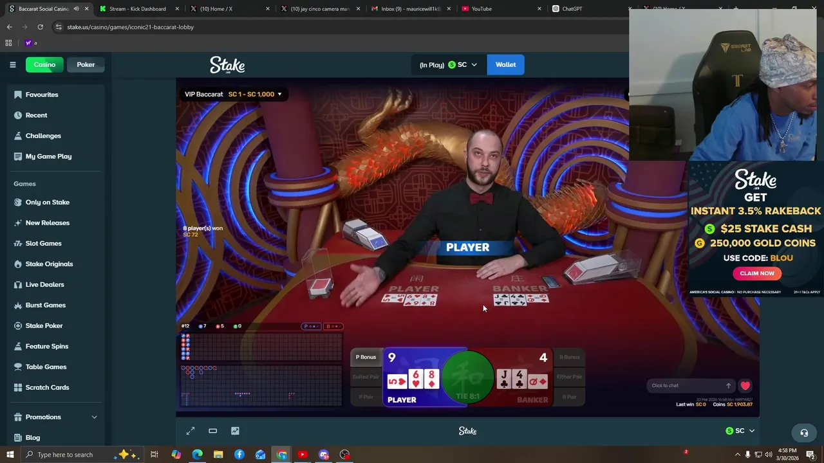
Task: Place bet on B Bonus
Action: [569, 357]
